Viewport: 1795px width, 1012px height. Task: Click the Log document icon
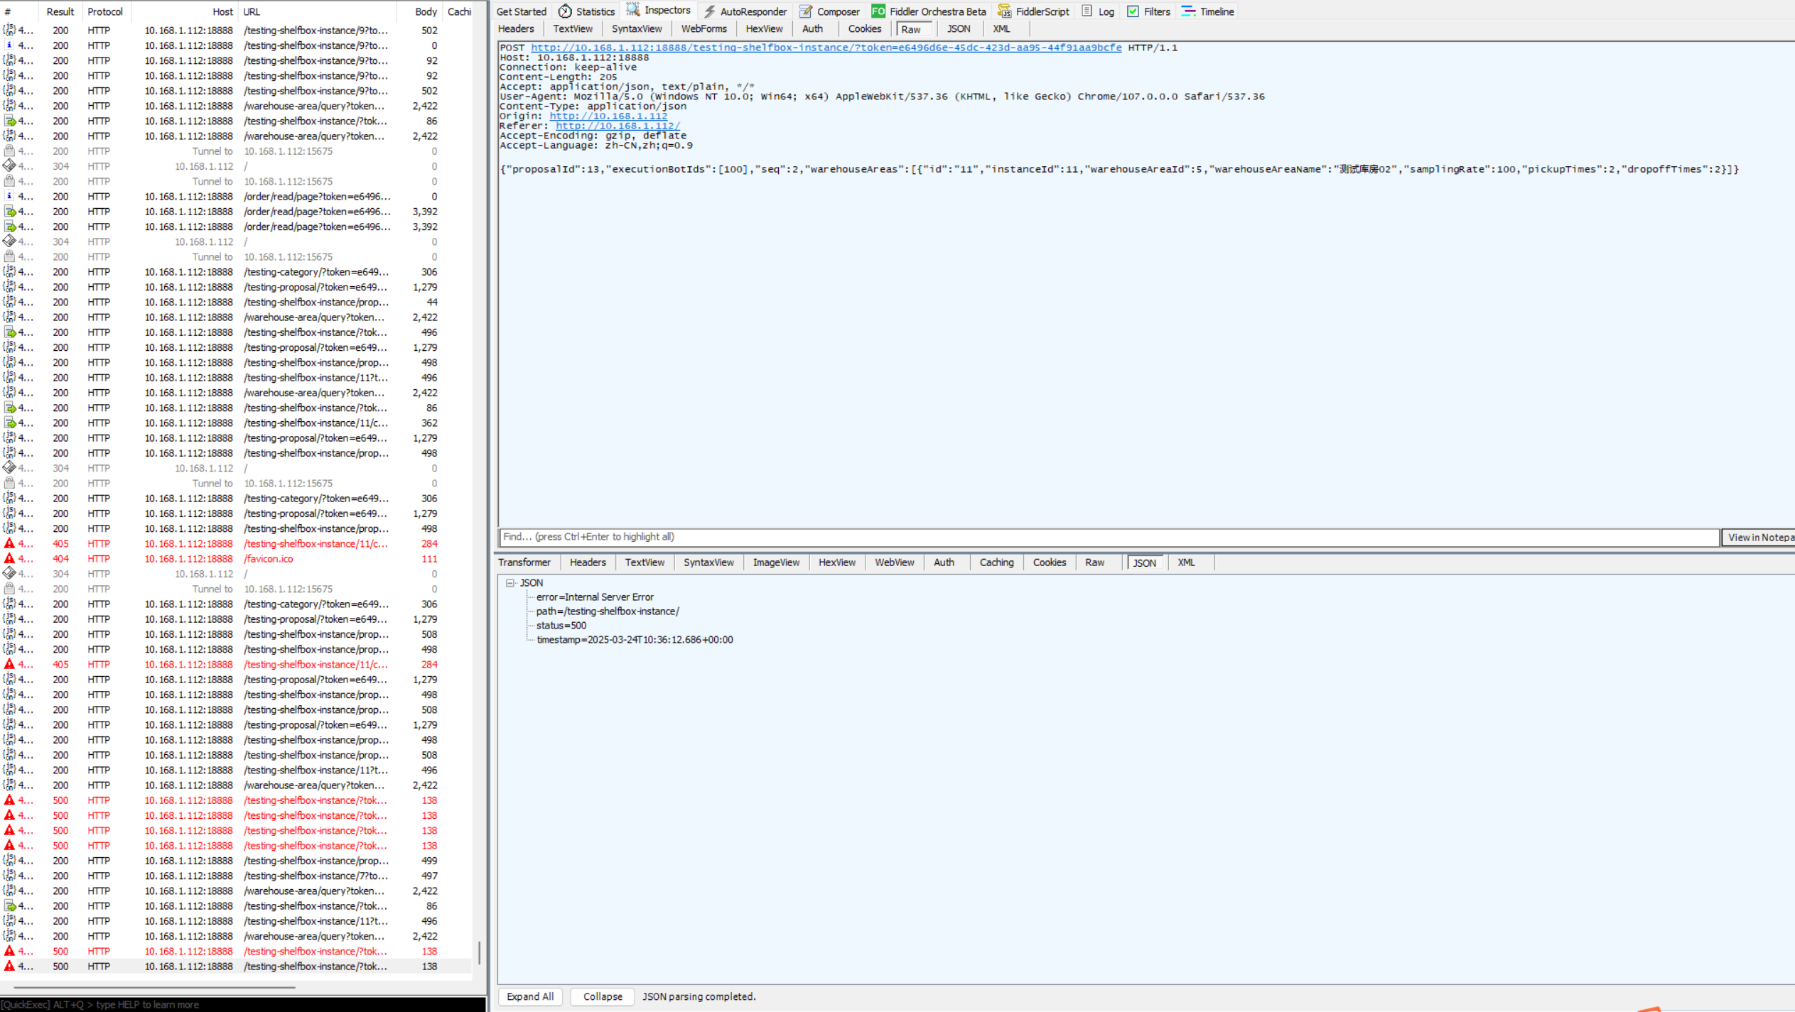click(1087, 11)
